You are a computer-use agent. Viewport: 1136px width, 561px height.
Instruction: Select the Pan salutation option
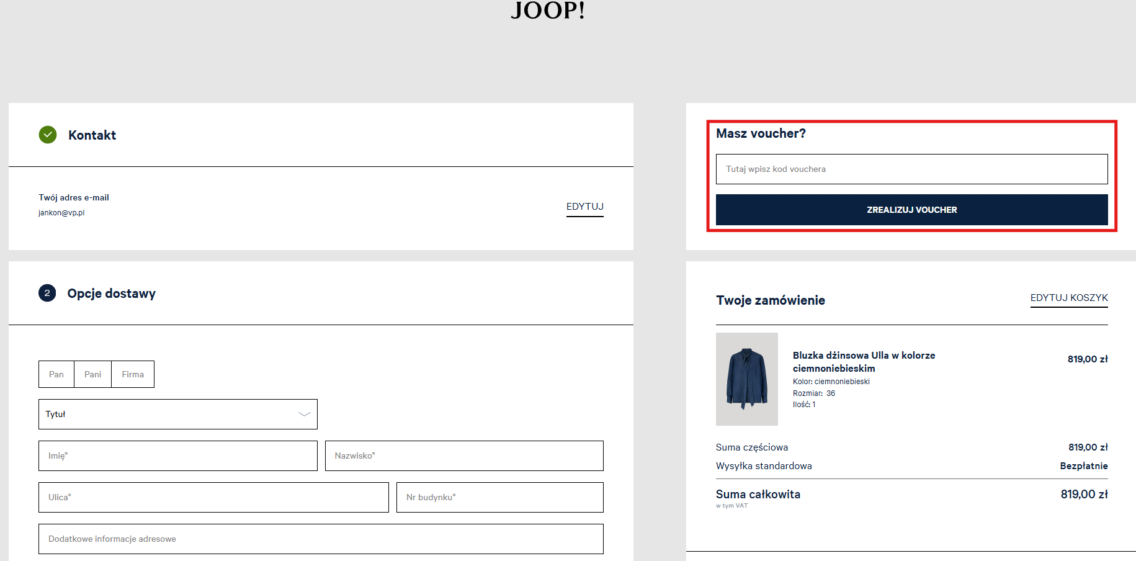(56, 374)
